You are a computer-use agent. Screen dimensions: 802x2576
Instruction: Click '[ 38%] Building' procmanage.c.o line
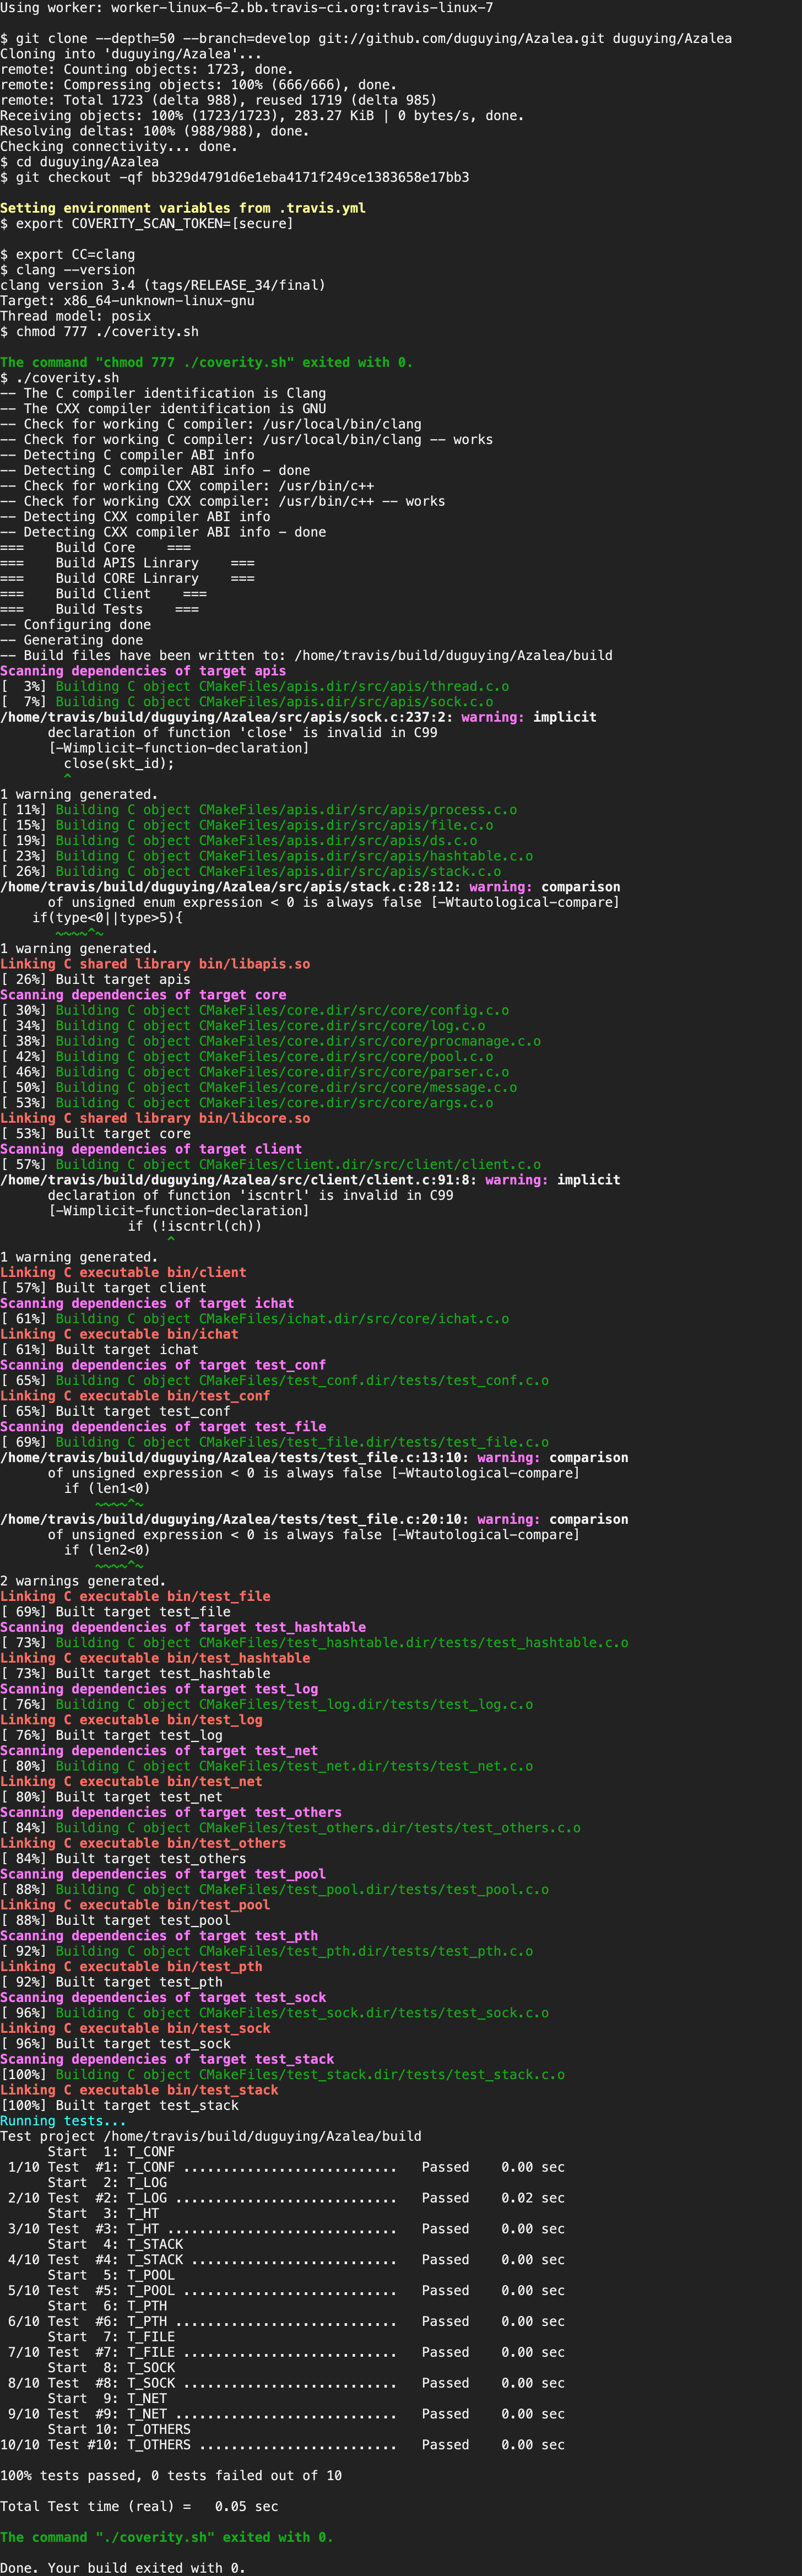pos(271,1042)
